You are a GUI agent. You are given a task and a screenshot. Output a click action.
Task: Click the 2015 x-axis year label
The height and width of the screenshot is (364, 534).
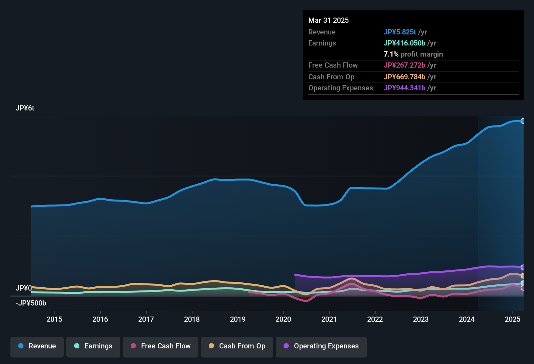[x=54, y=319]
